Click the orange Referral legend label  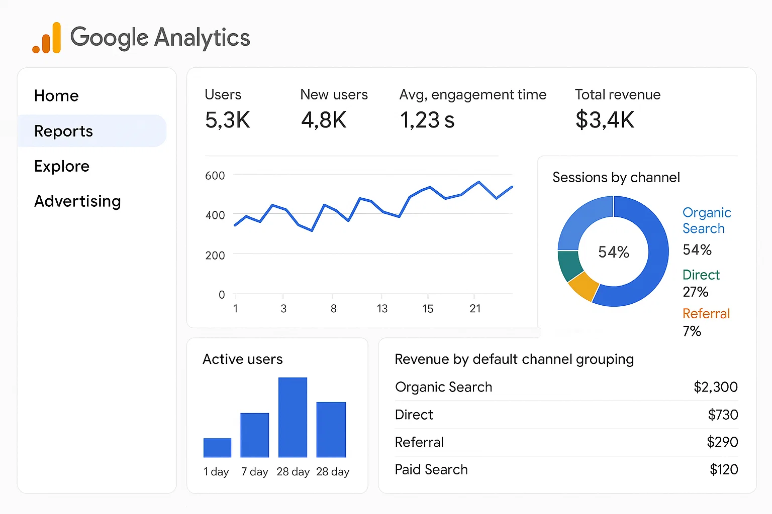pyautogui.click(x=706, y=314)
